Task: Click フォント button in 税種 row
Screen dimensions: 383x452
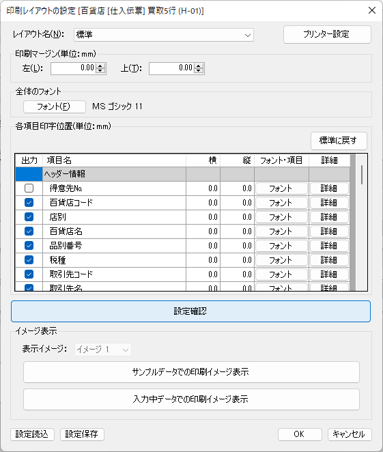Action: 281,260
